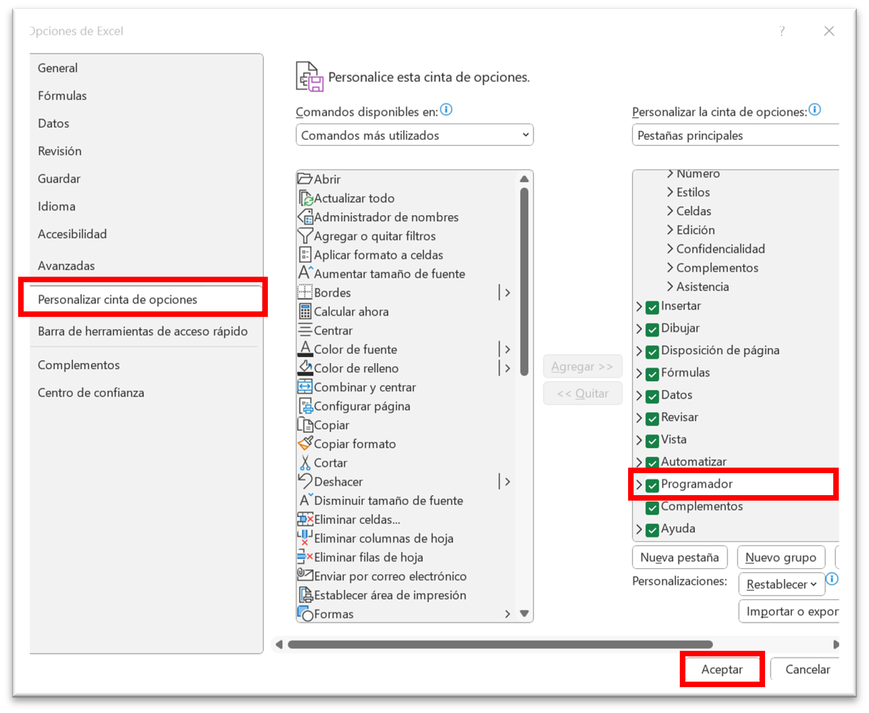Image resolution: width=869 pixels, height=713 pixels.
Task: Expand the Celdas group
Action: tap(670, 211)
